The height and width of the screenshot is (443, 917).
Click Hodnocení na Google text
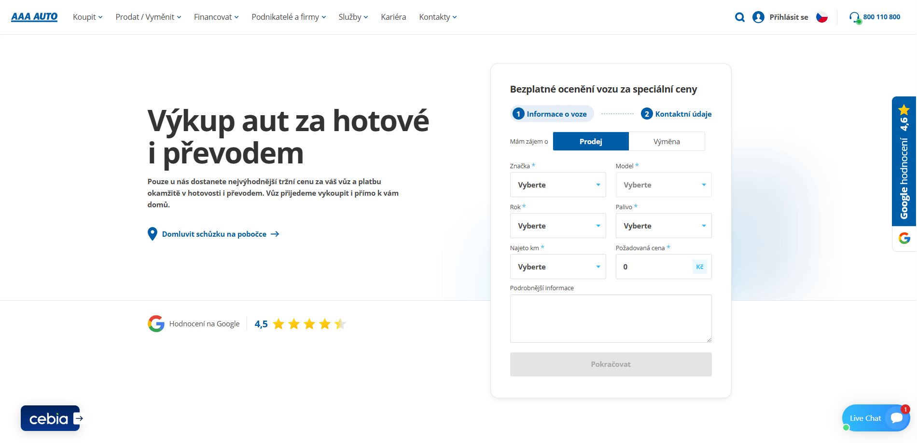tap(204, 324)
